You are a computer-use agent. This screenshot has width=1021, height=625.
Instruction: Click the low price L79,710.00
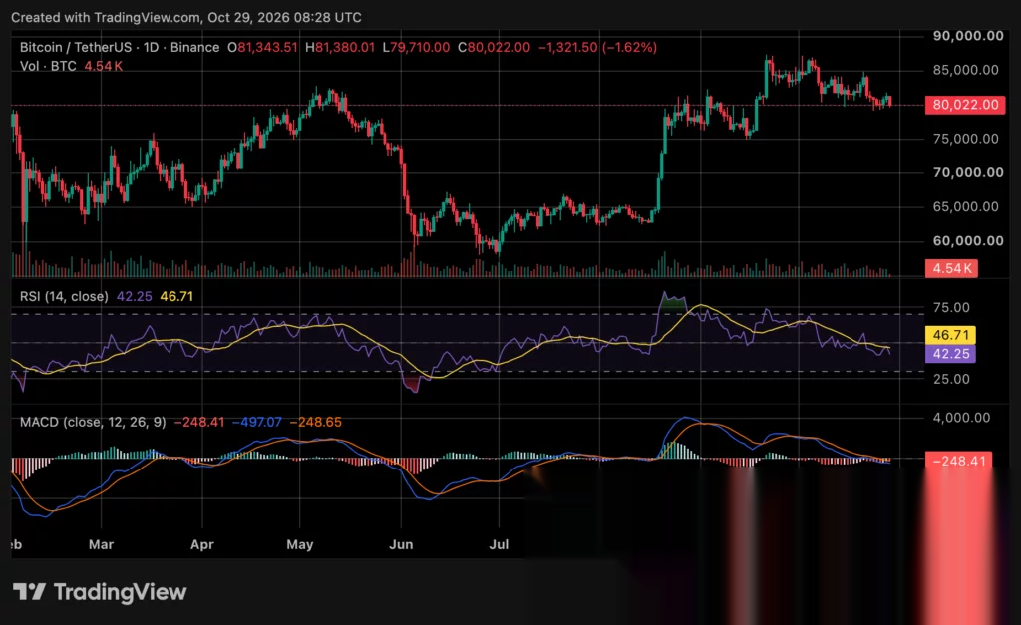tap(416, 47)
